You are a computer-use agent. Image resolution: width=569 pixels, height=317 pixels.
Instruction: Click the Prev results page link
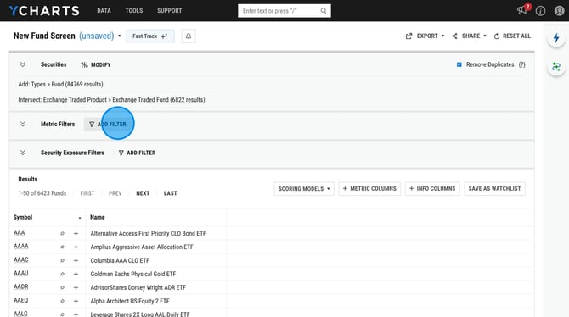tap(115, 193)
